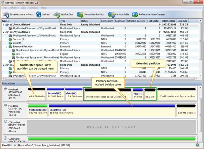
Task: Click the disk list horizontal scrollbar
Action: [x=100, y=79]
